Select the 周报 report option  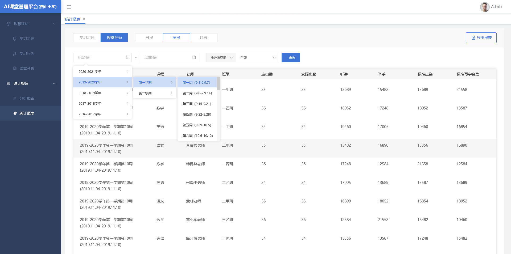(176, 38)
